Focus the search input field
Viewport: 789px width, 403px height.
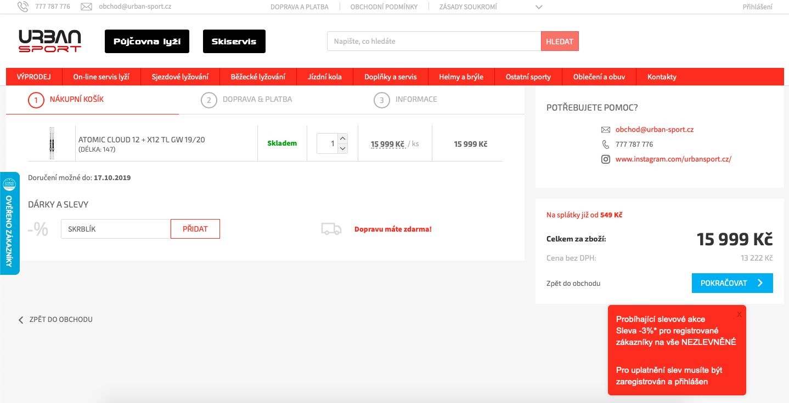click(434, 41)
